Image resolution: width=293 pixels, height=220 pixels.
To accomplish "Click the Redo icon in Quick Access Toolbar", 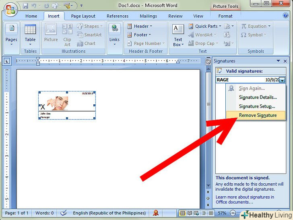I will pos(47,6).
